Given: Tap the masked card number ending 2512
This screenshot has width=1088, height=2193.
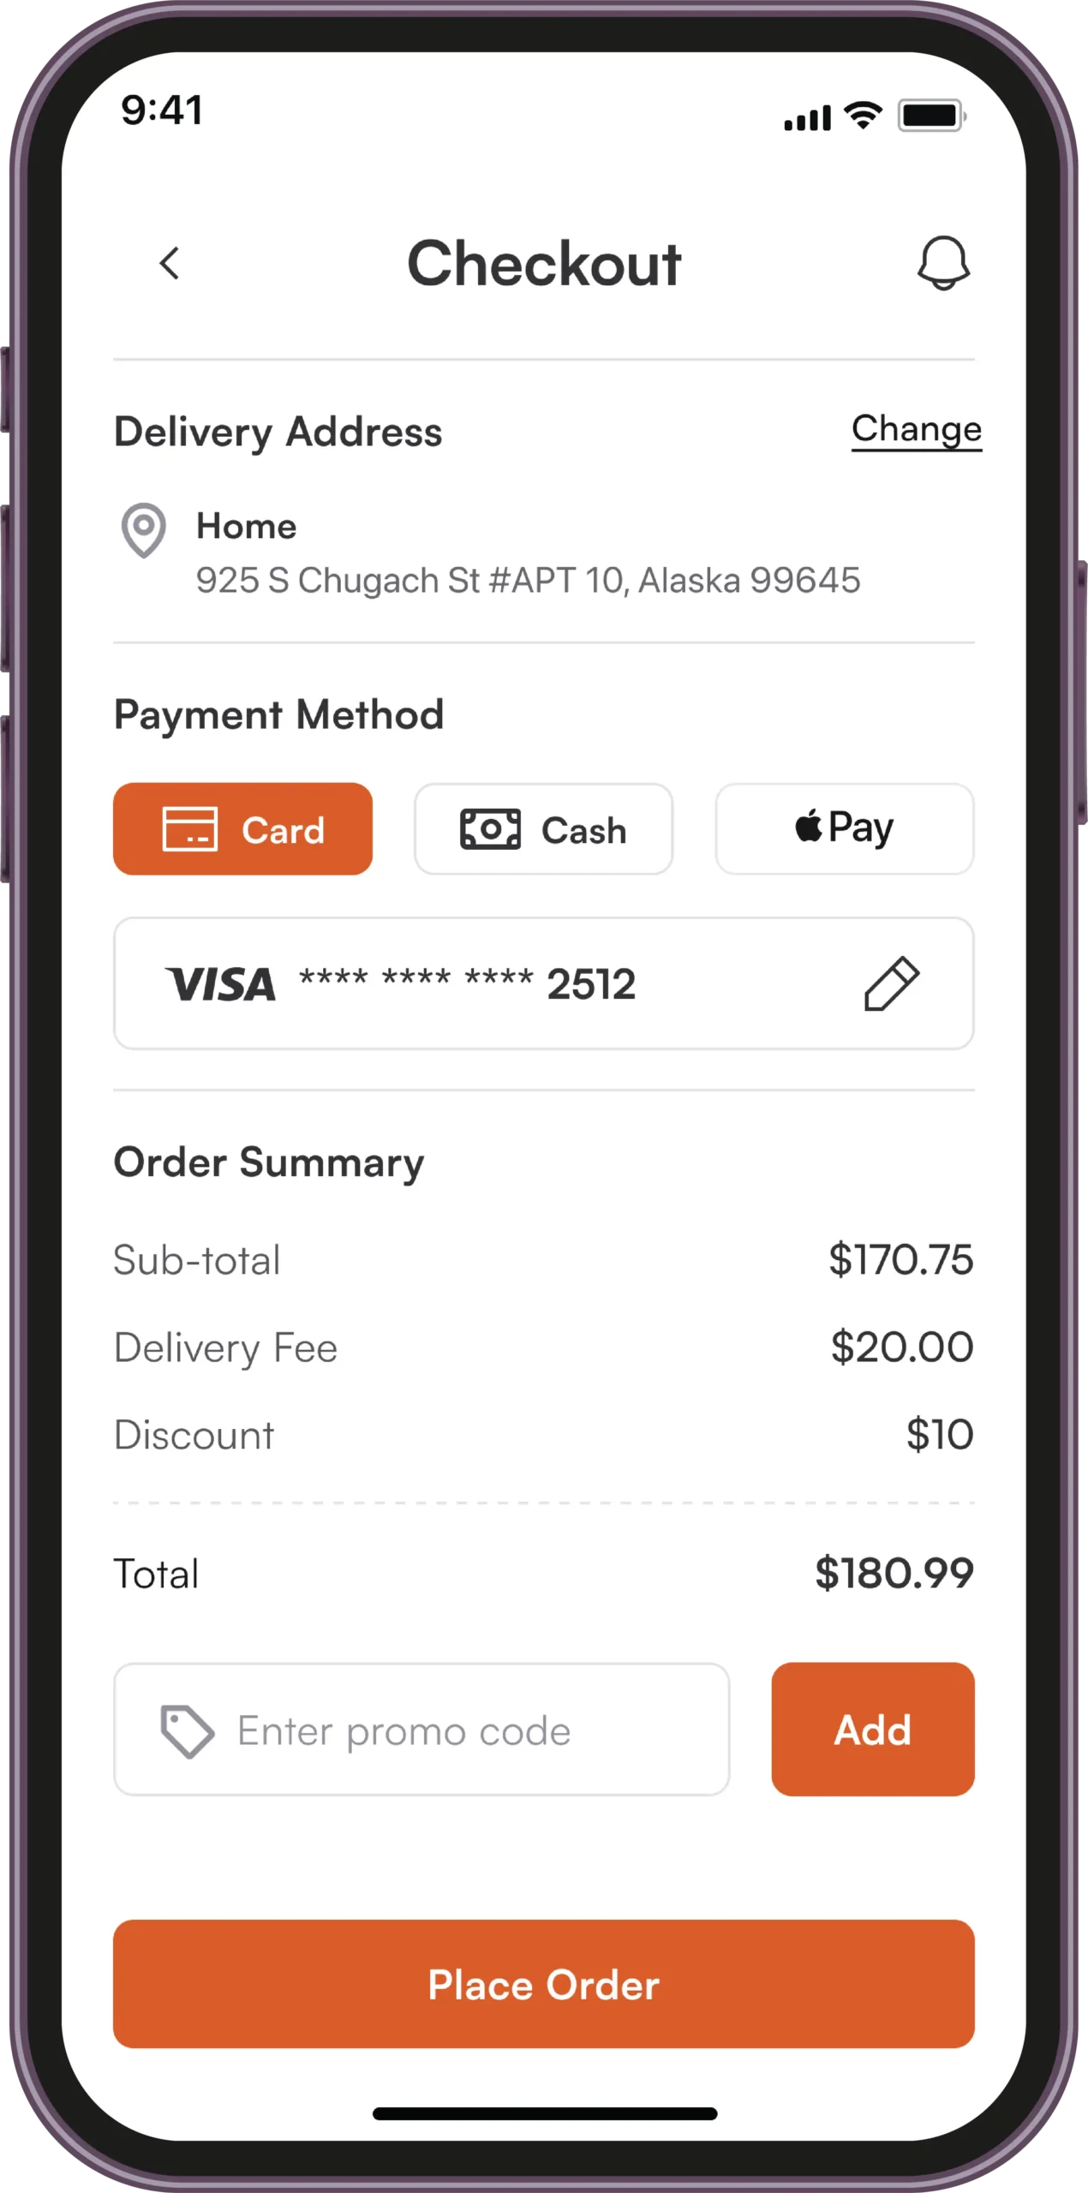Looking at the screenshot, I should coord(467,983).
